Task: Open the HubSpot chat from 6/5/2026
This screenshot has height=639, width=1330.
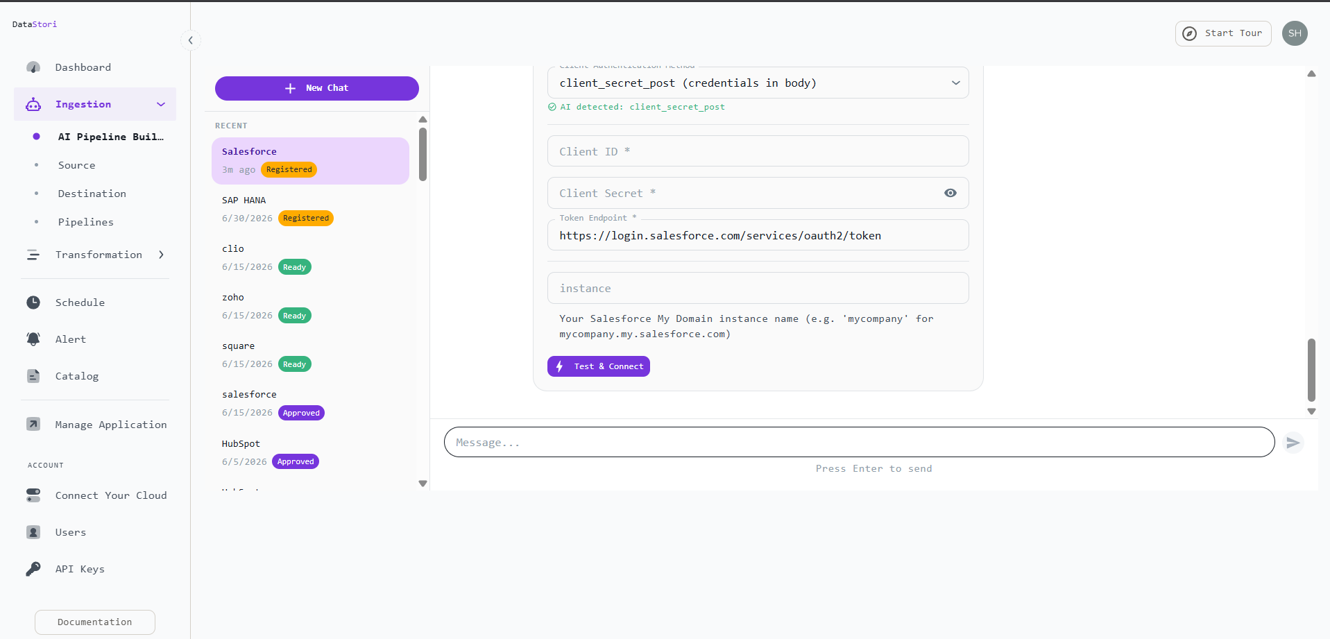Action: click(x=310, y=453)
